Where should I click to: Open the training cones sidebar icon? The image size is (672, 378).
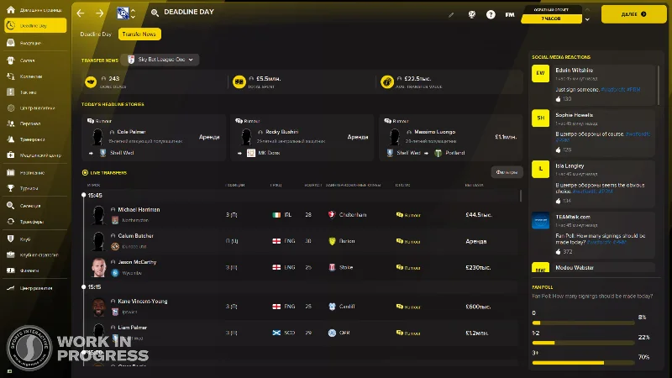point(11,139)
